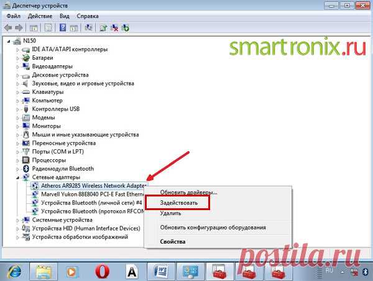Click the N150 computer root label

pyautogui.click(x=29, y=41)
